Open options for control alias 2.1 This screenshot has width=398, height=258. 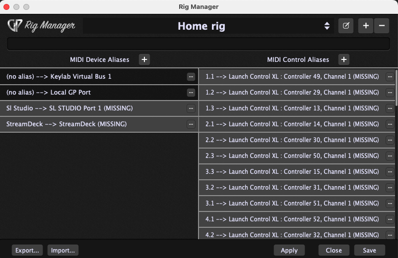pyautogui.click(x=390, y=124)
